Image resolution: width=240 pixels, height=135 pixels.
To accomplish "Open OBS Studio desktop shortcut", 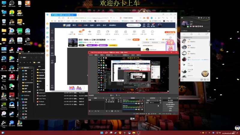I will click(x=12, y=4).
